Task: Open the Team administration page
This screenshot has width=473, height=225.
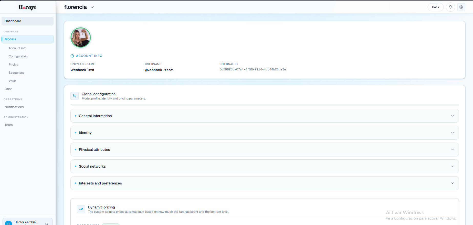Action: (9, 125)
